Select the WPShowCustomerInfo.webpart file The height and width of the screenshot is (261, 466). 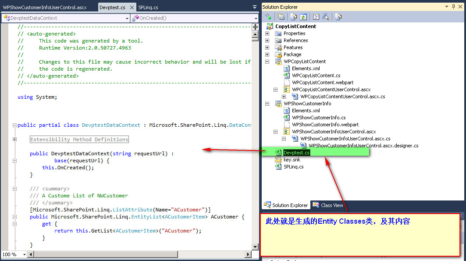[x=325, y=125]
